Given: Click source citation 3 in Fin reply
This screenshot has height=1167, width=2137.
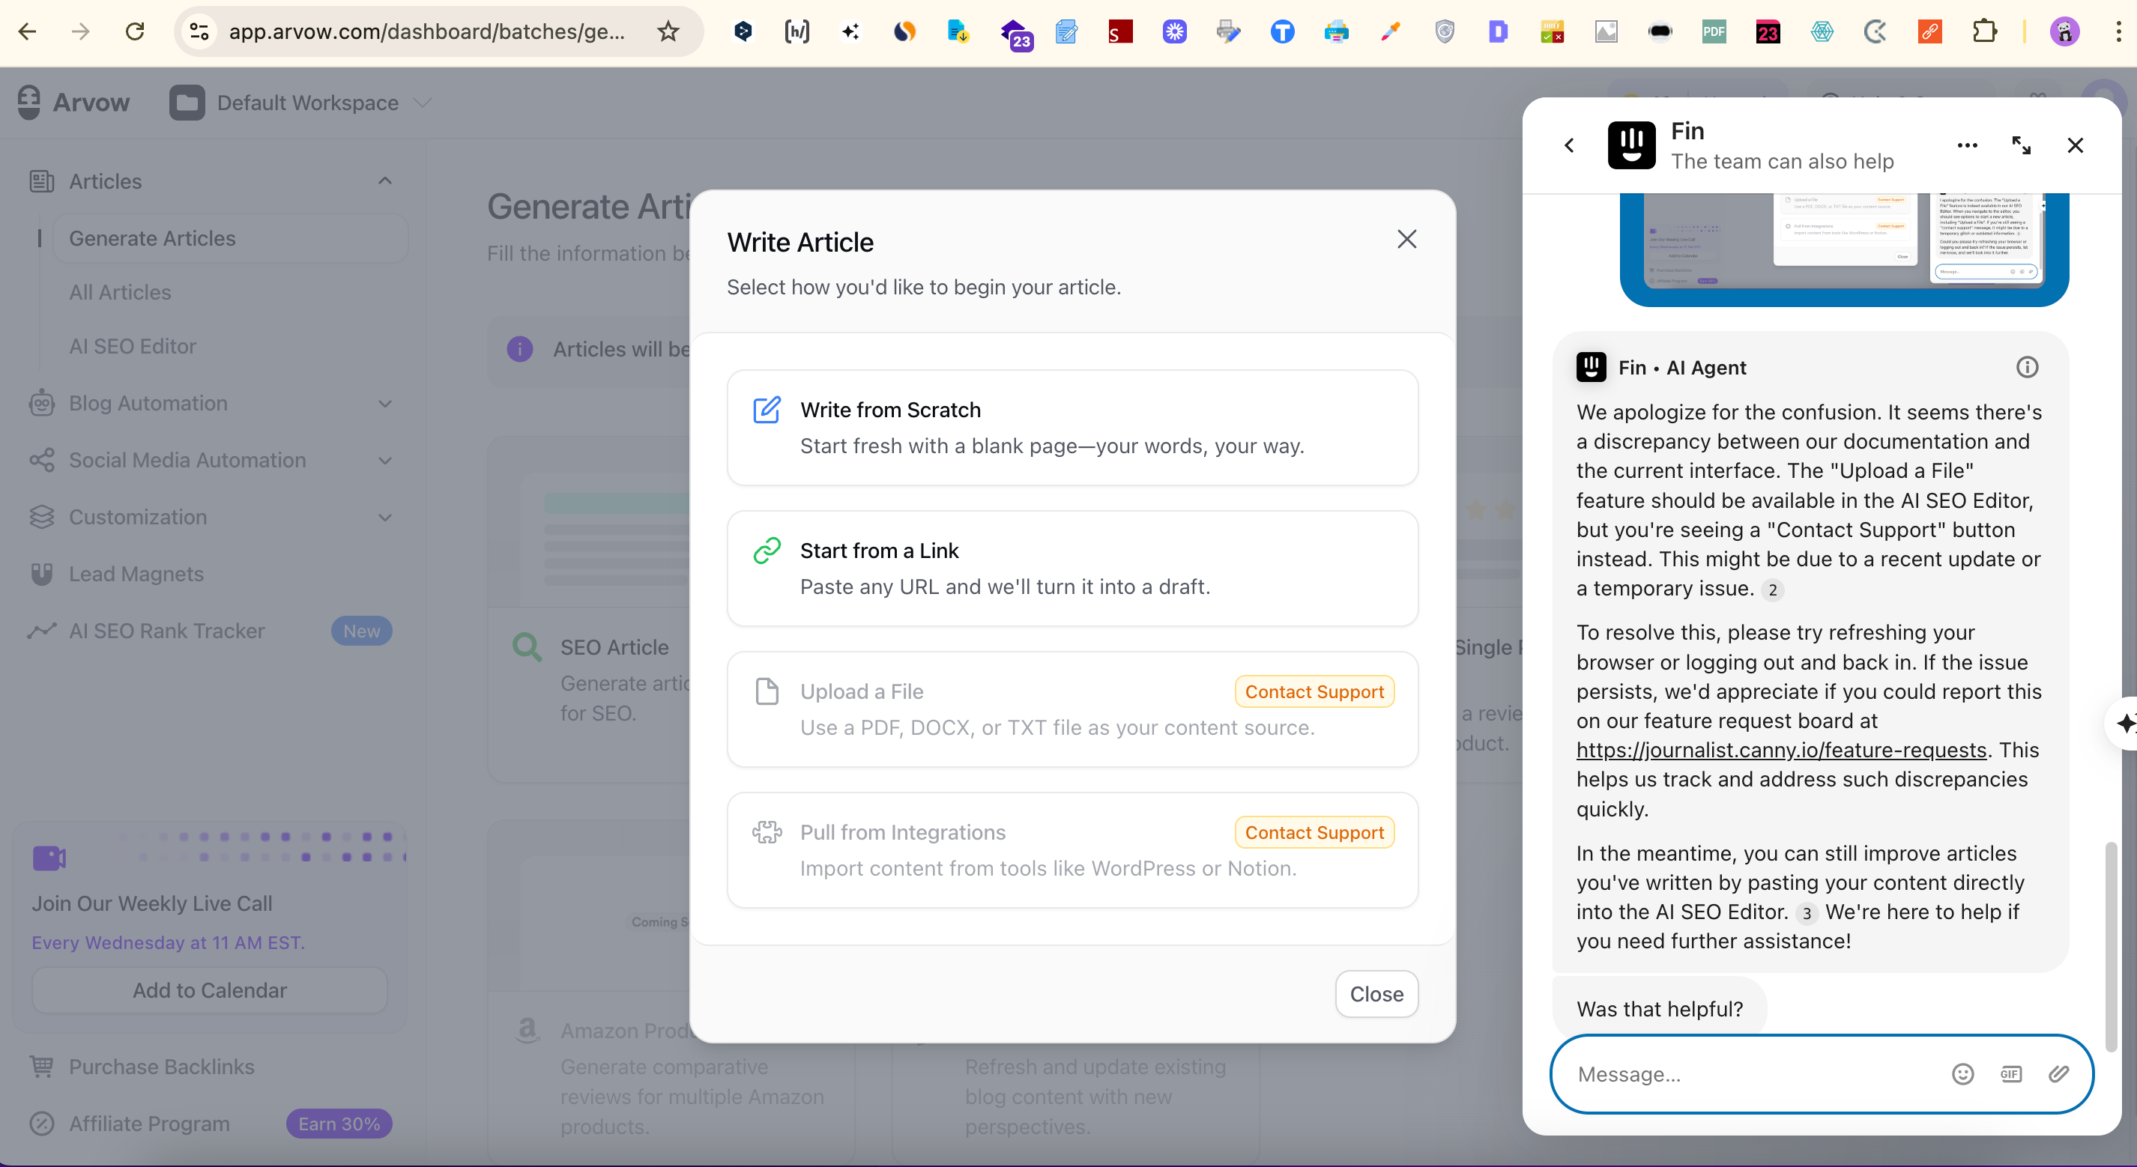Looking at the screenshot, I should tap(1805, 914).
